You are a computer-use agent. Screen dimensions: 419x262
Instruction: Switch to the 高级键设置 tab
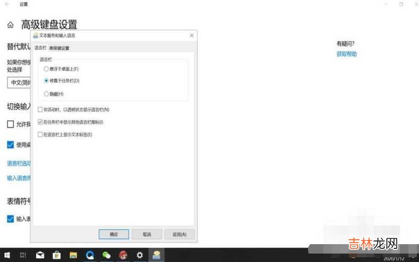click(59, 48)
